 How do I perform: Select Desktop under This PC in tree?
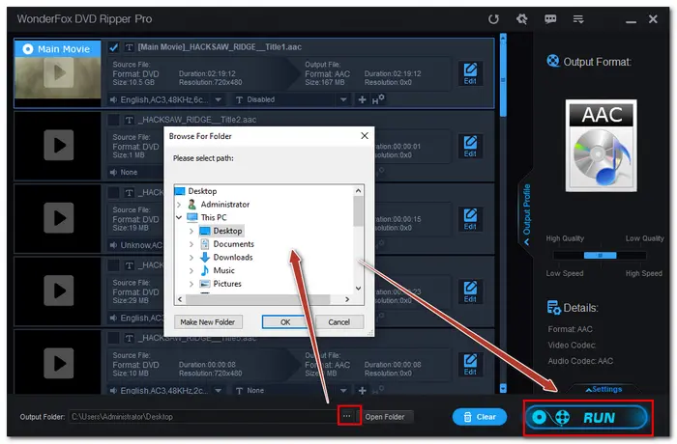tap(221, 231)
